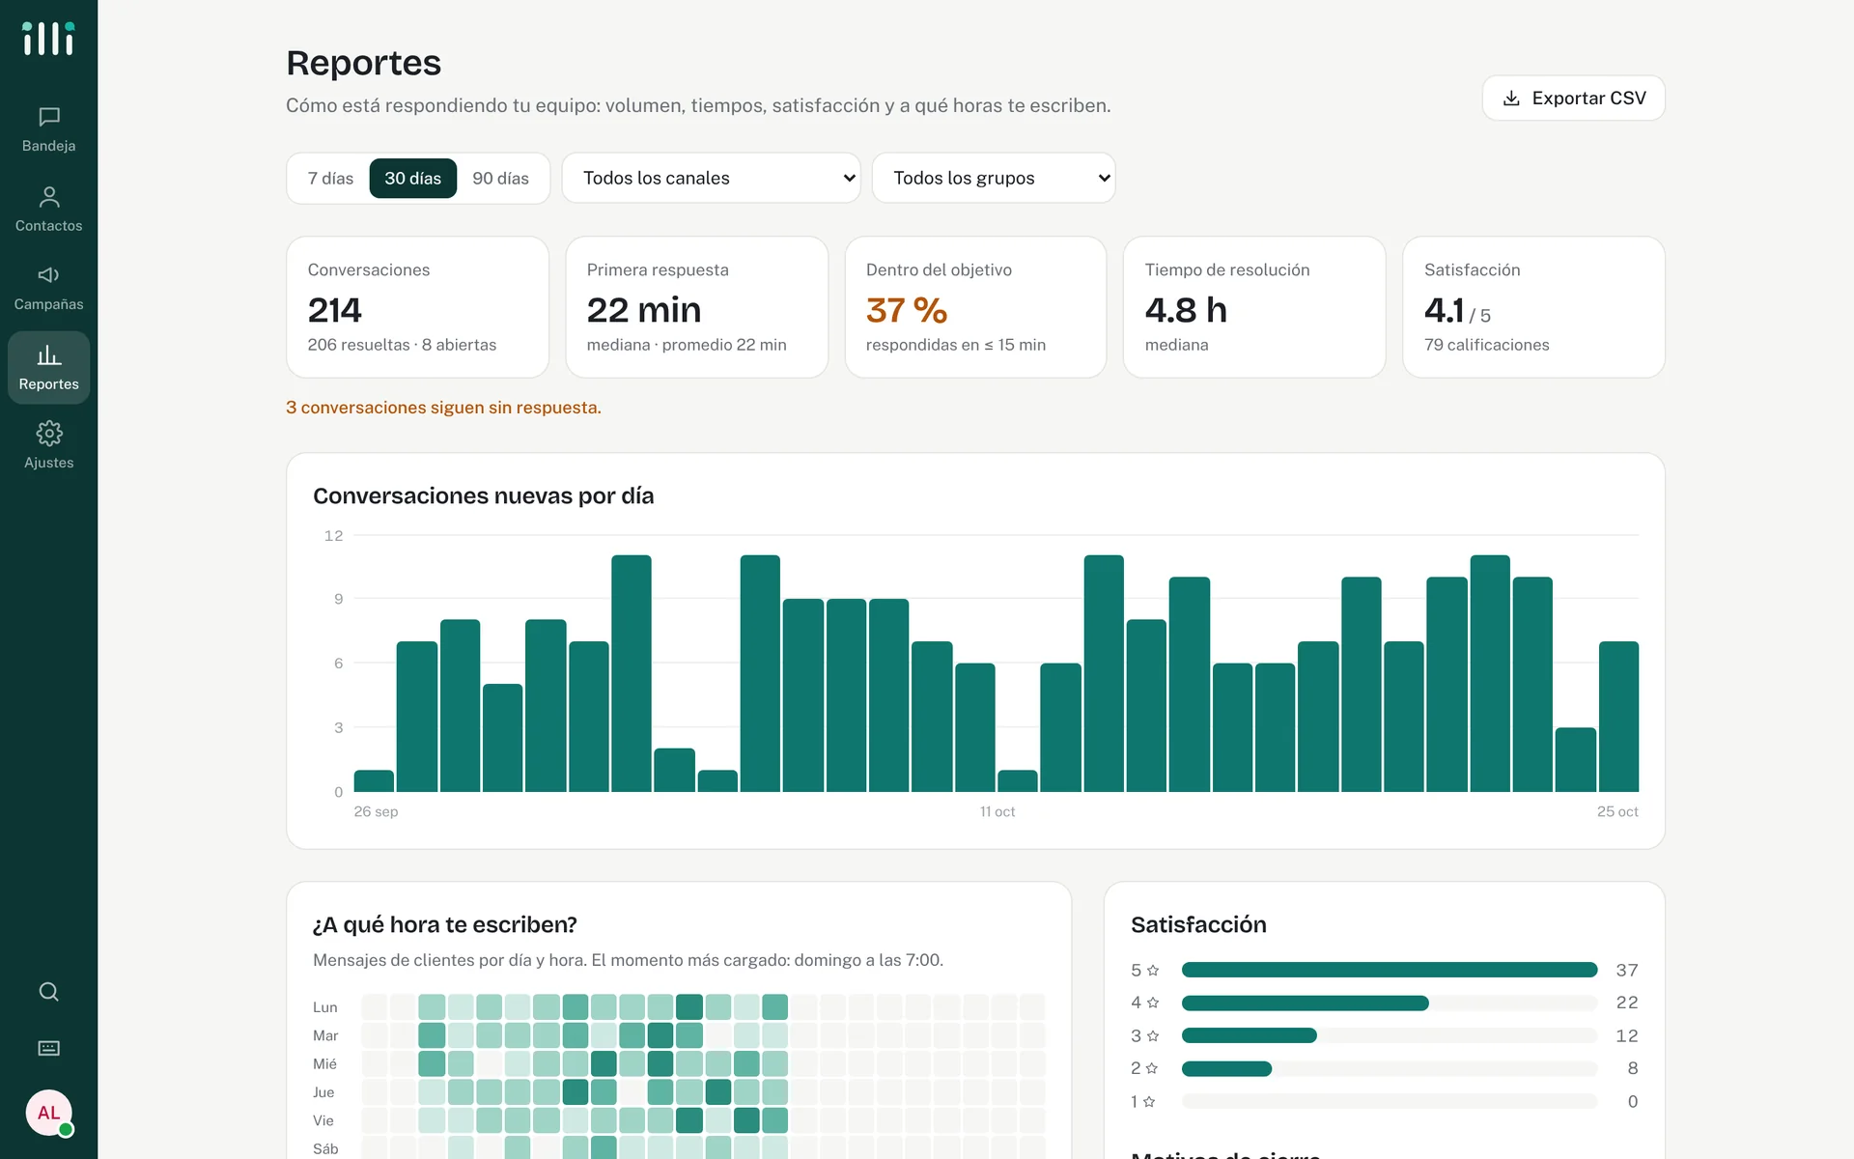Click the 1-star rating icon

pyautogui.click(x=1149, y=1101)
